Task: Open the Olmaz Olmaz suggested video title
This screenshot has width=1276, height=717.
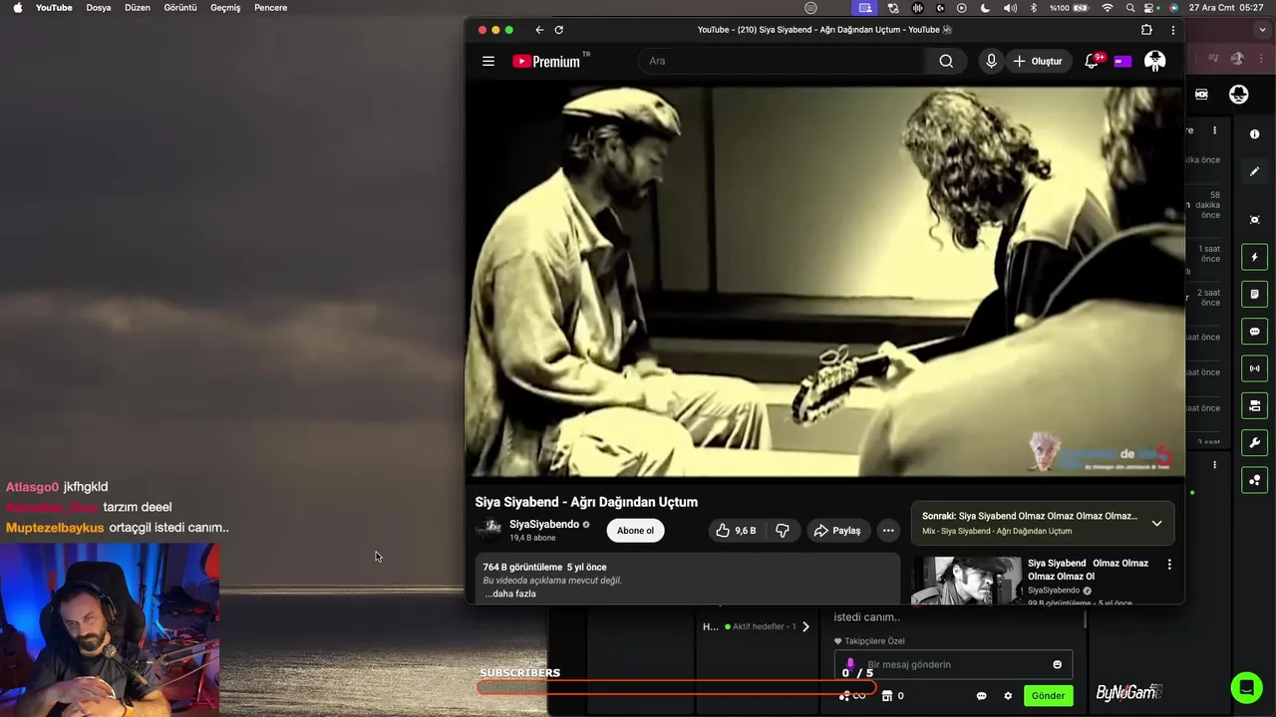Action: pyautogui.click(x=1089, y=570)
